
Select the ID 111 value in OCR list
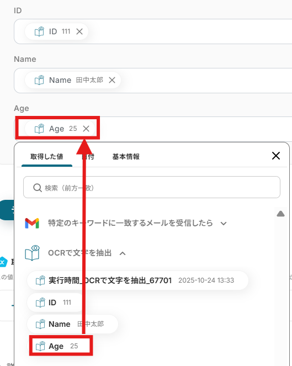55,303
